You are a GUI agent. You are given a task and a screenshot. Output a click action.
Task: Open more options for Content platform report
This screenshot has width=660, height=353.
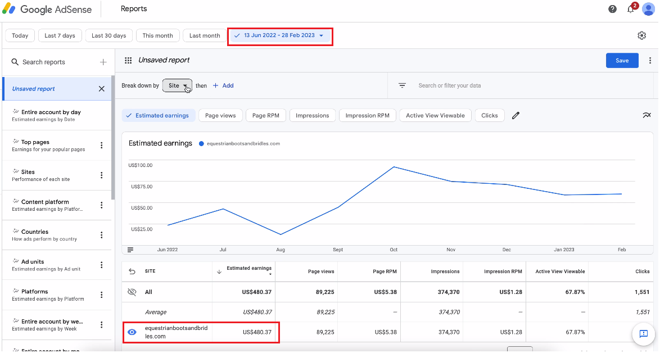pyautogui.click(x=101, y=205)
